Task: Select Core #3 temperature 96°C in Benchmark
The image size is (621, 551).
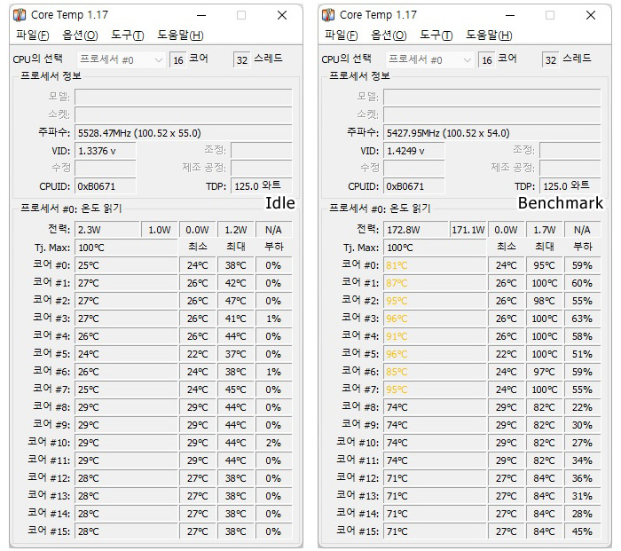Action: click(435, 319)
